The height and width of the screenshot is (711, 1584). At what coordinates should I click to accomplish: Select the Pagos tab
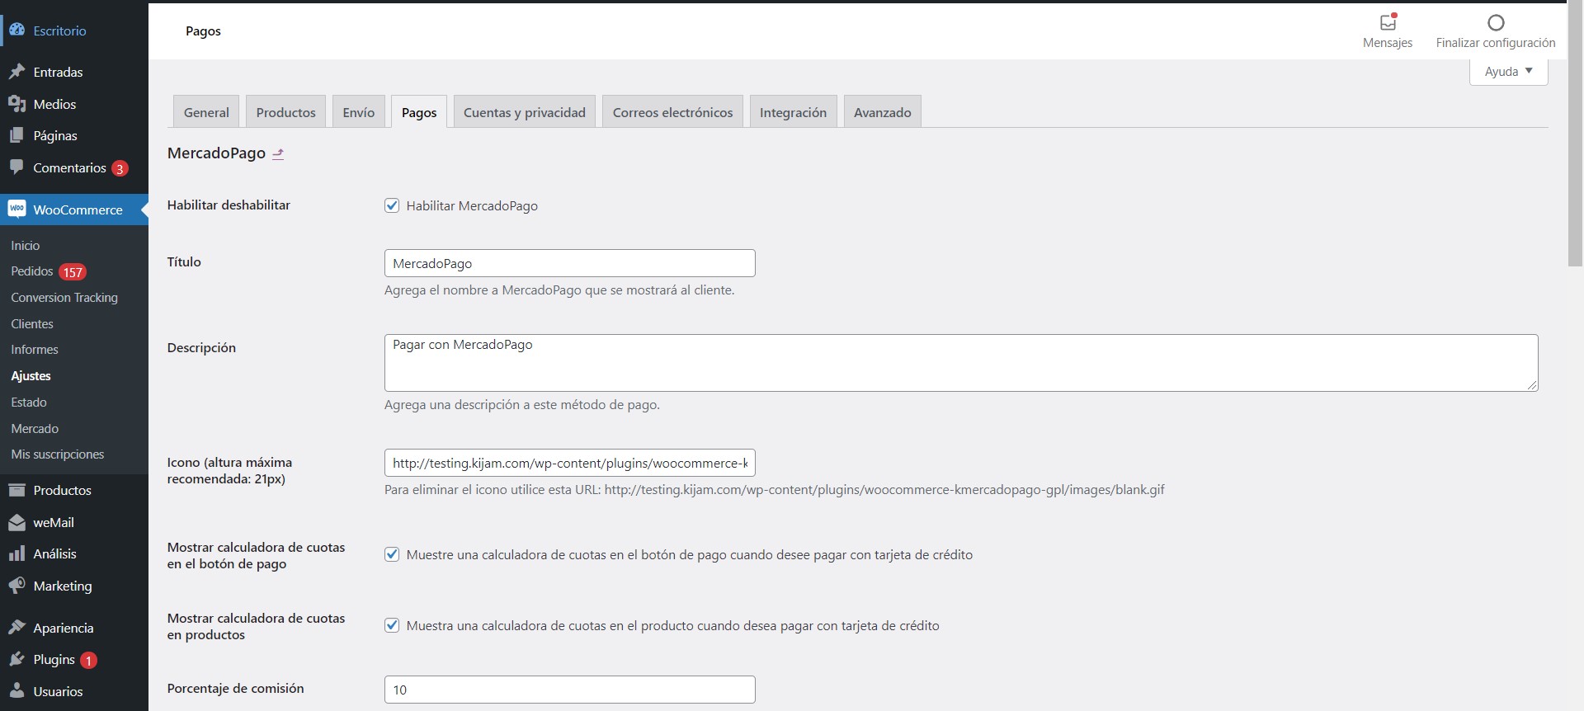coord(419,112)
